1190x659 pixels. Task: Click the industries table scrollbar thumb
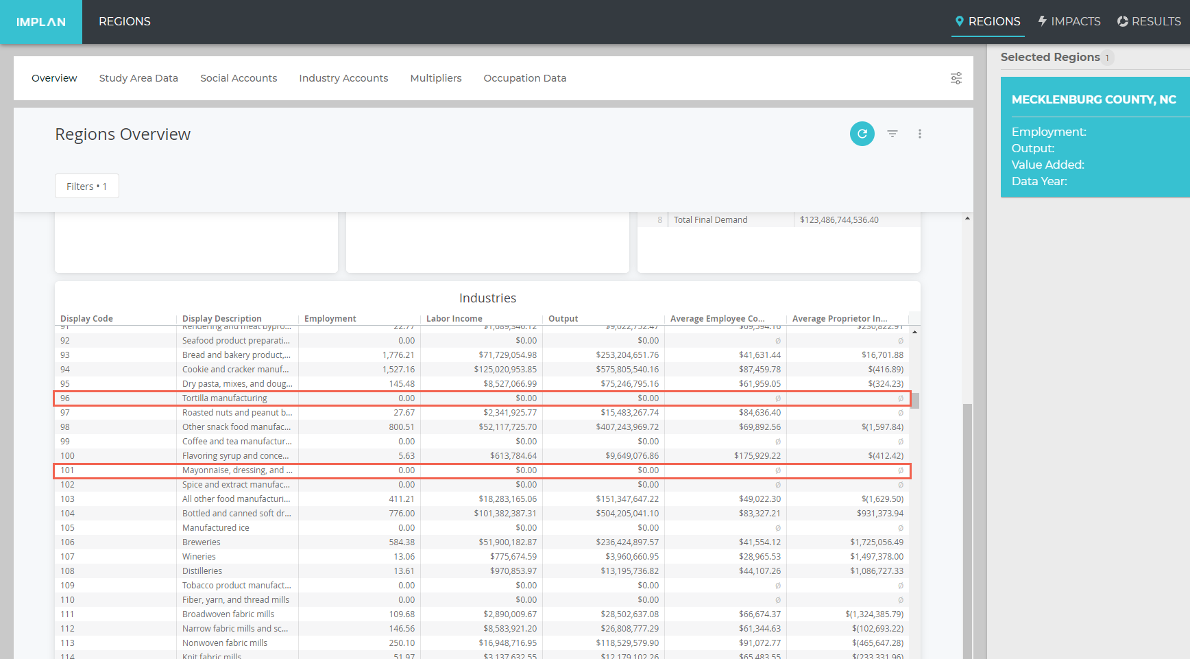[x=915, y=400]
